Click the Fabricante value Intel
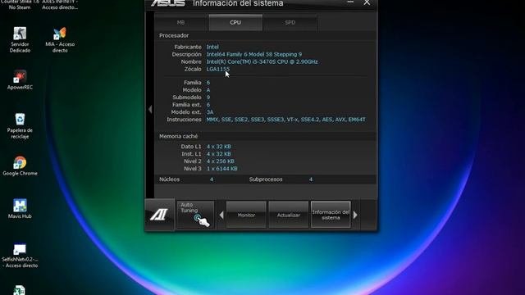This screenshot has height=295, width=525. [x=212, y=48]
